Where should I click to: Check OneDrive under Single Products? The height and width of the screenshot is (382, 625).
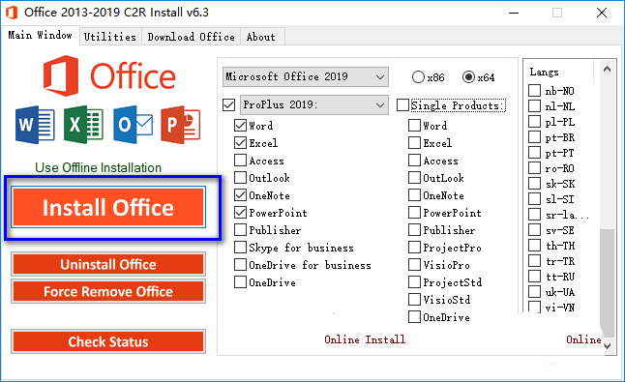click(x=414, y=317)
